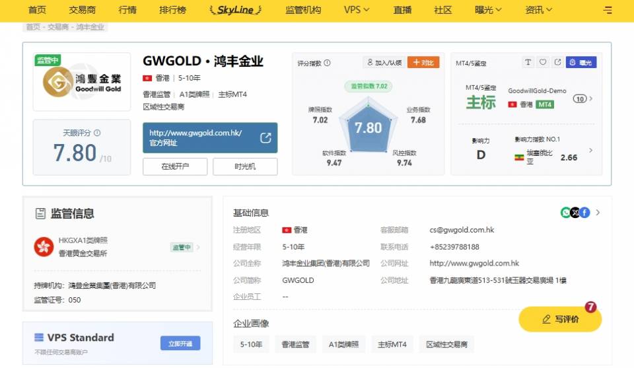
Task: Open the 官方网址 gwgold.com.hk button
Action: point(210,138)
